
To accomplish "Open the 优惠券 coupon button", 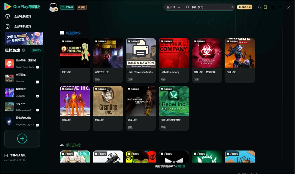I will pos(82,7).
